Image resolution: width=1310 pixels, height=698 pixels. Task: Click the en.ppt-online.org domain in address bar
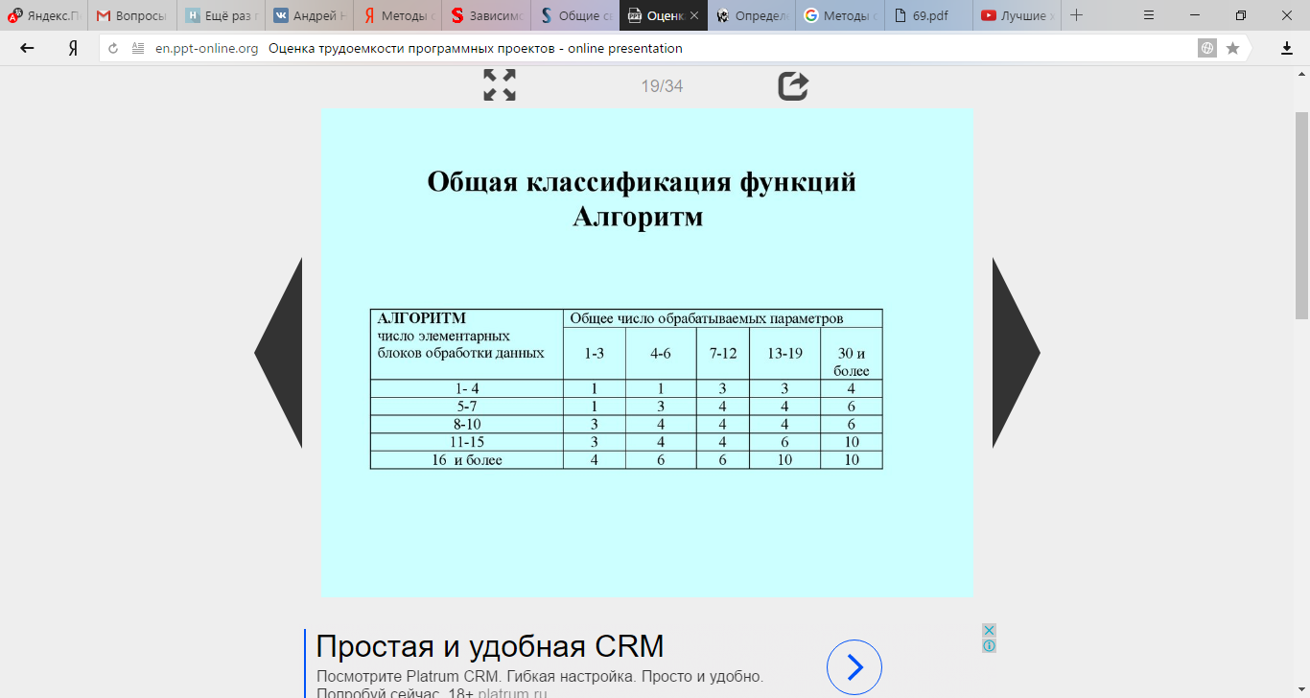tap(207, 48)
